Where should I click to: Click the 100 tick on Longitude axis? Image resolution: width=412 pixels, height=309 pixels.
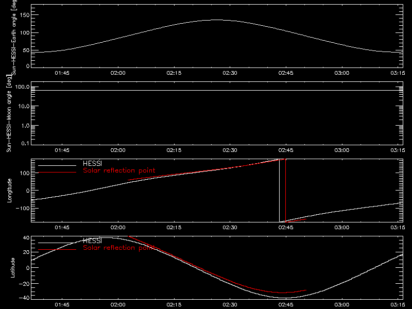25,173
